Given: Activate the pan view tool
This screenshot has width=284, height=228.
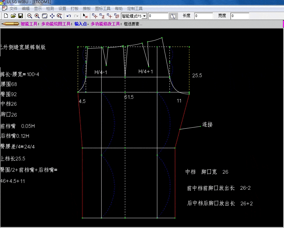Looking at the screenshot, I should pyautogui.click(x=52, y=15).
